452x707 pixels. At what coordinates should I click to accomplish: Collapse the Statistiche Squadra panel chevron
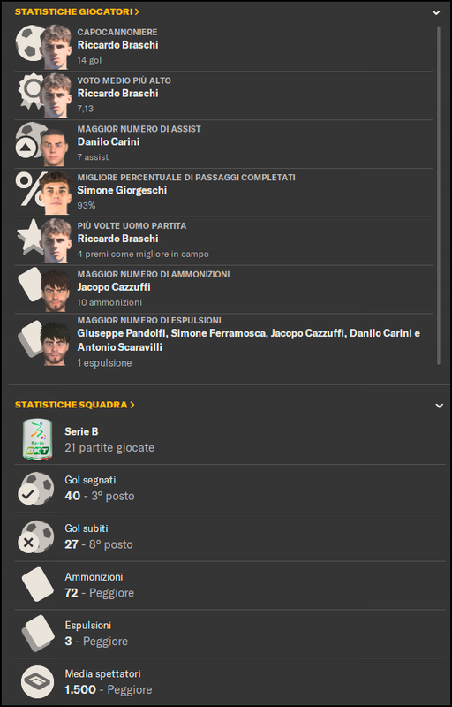pos(439,406)
